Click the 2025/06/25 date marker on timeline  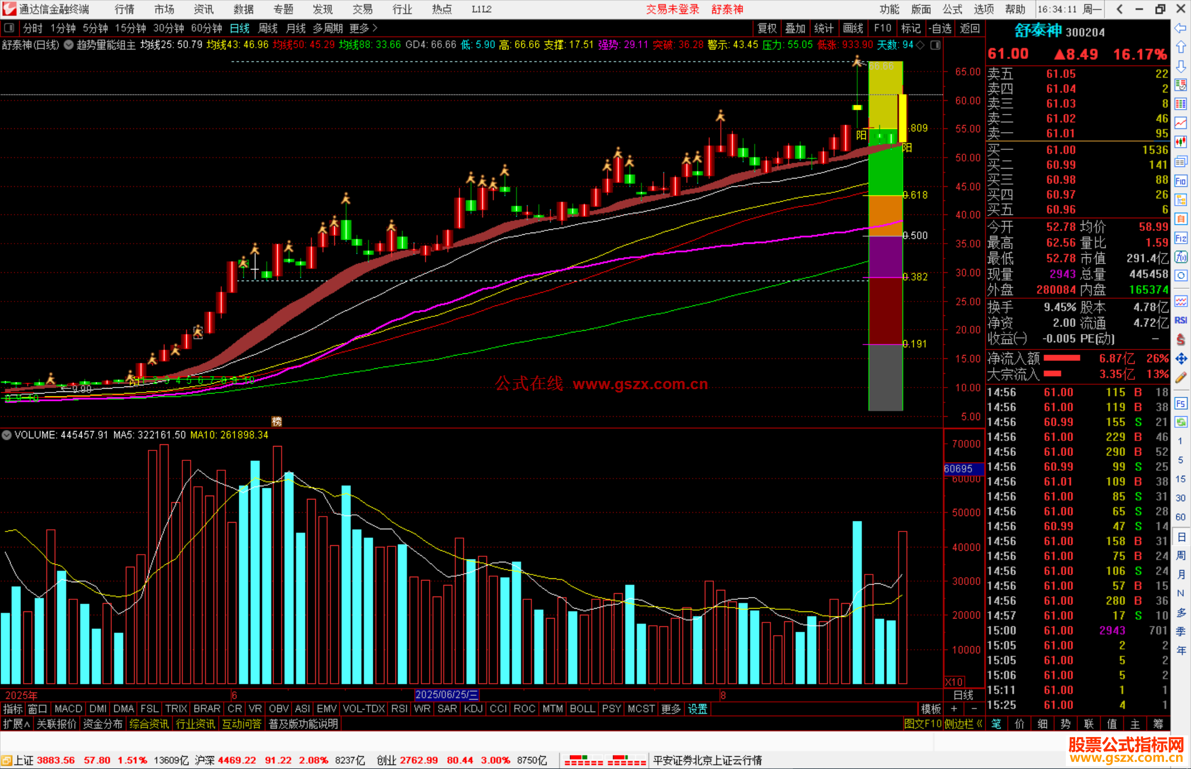click(447, 695)
